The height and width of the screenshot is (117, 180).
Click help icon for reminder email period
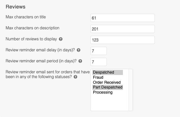tap(80, 61)
